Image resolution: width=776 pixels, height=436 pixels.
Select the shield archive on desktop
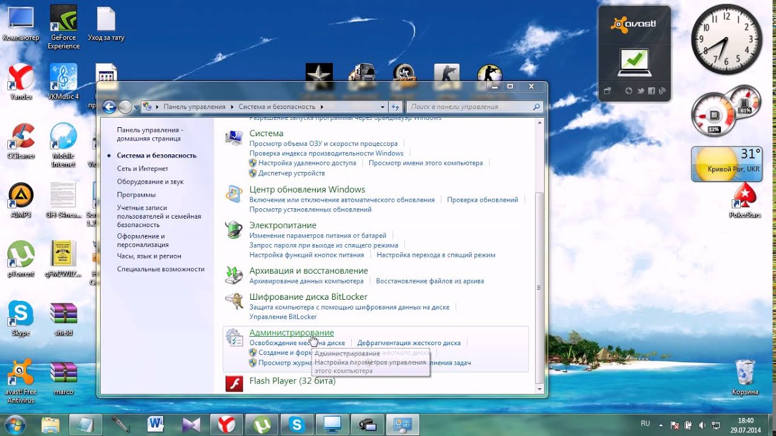coord(63,319)
